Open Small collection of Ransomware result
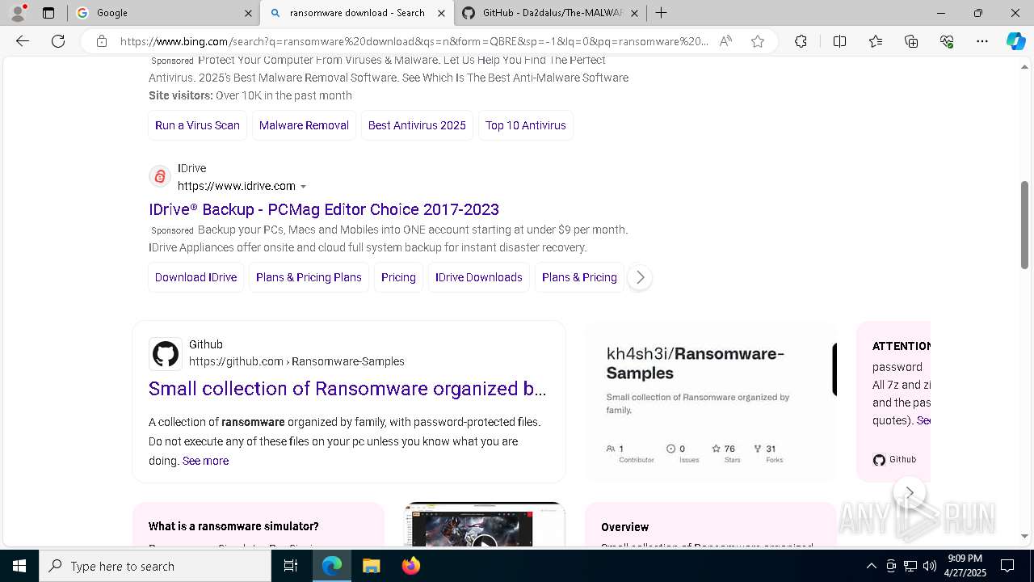The width and height of the screenshot is (1034, 582). point(347,389)
